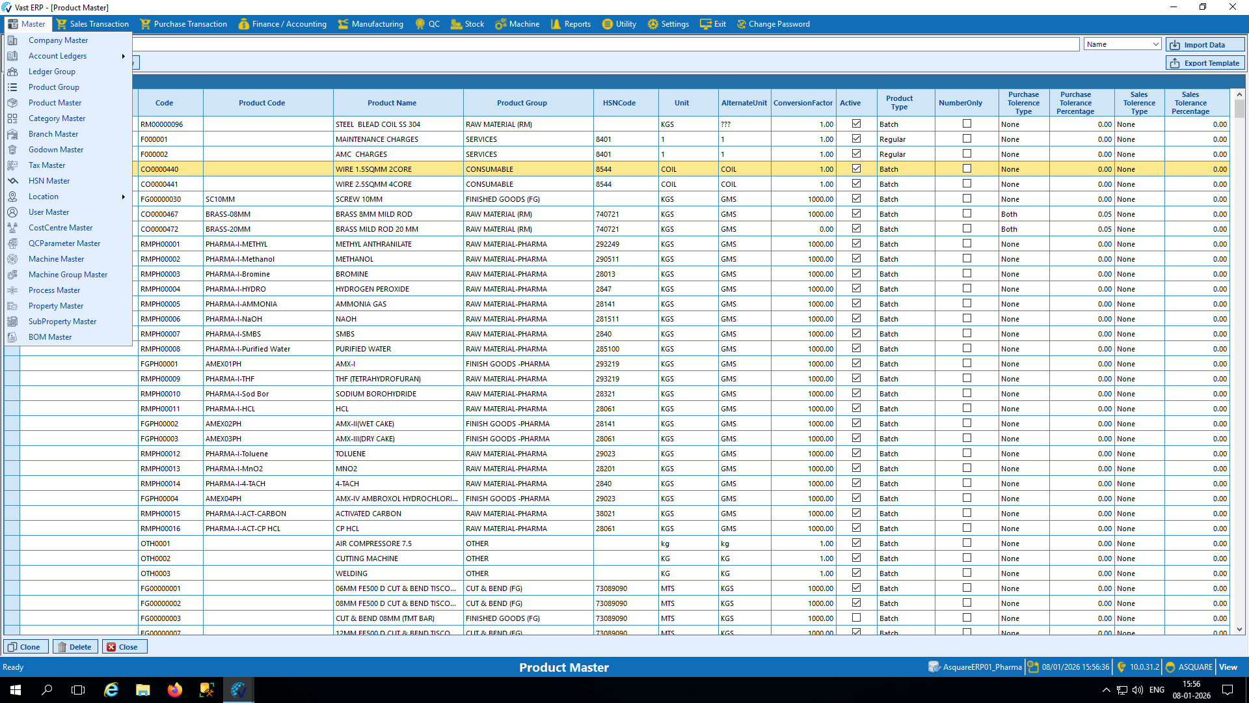The width and height of the screenshot is (1249, 703).
Task: Click the QC icon in top menu
Action: pos(420,24)
